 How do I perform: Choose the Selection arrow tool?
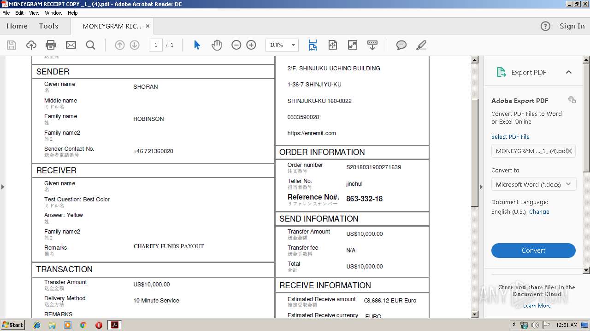pos(197,45)
